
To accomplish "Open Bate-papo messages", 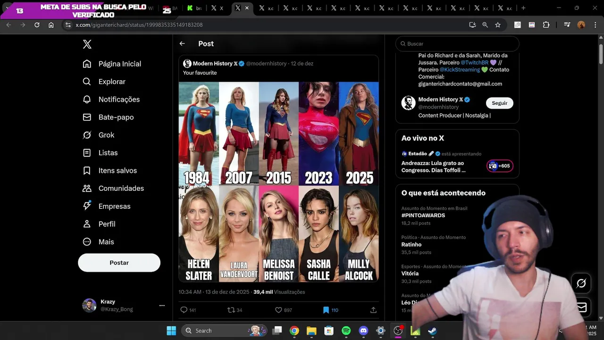I will click(x=109, y=117).
